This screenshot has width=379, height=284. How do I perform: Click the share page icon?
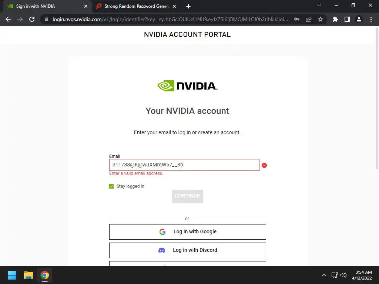tap(309, 19)
